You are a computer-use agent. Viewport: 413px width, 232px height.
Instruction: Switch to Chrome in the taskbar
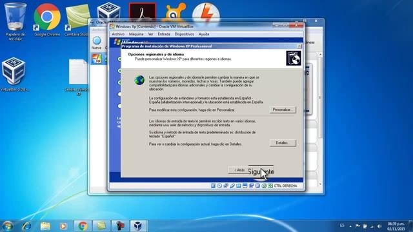pyautogui.click(x=83, y=226)
